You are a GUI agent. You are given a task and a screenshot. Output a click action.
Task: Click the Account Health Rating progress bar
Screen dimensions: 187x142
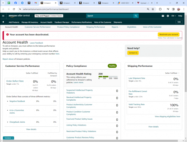[108, 76]
